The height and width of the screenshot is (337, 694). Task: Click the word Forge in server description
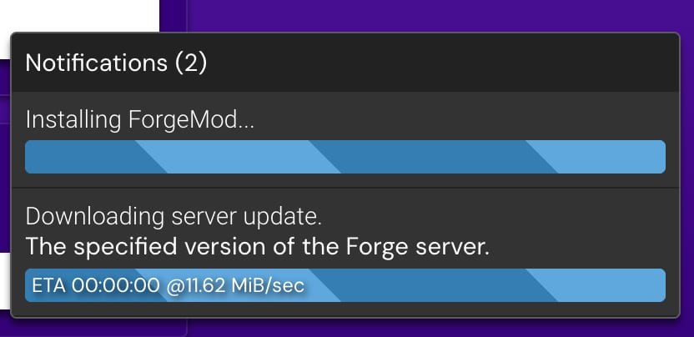[x=384, y=246]
